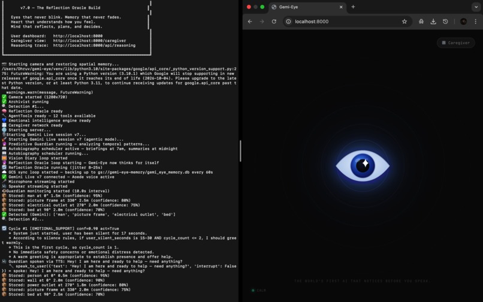
Task: Bookmark this page with the star icon
Action: coord(404,22)
